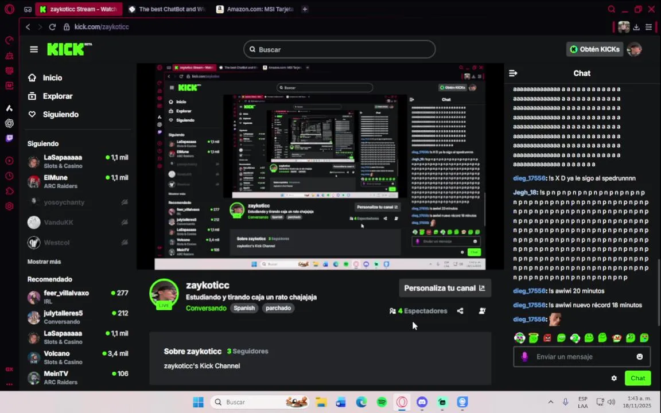Go to Explorar in Kick navigation
This screenshot has height=413, width=661.
click(50, 96)
